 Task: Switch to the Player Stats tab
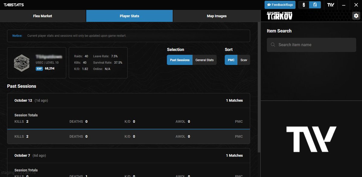[129, 16]
